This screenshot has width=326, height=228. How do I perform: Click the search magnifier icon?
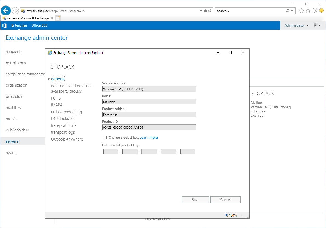pos(287,11)
